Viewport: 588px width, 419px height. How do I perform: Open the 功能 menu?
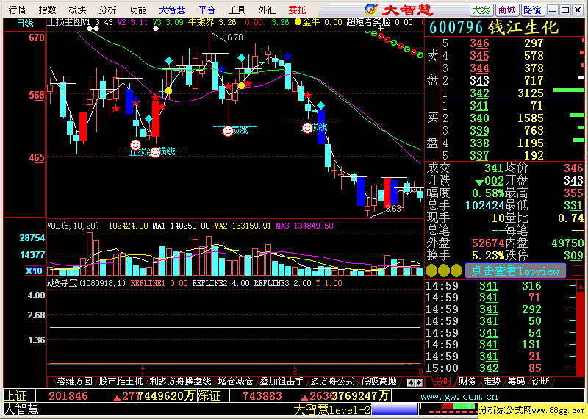pos(137,10)
